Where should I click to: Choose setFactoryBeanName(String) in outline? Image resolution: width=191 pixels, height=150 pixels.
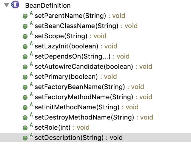click(80, 87)
